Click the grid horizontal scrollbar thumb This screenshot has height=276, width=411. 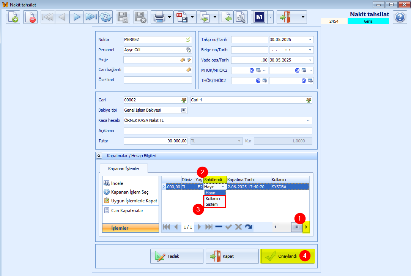click(297, 227)
